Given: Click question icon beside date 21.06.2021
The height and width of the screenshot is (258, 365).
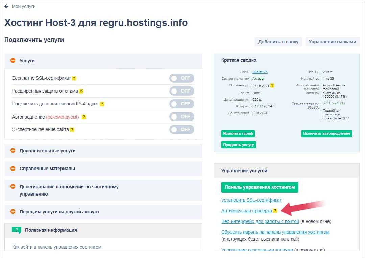Looking at the screenshot, I should (272, 86).
